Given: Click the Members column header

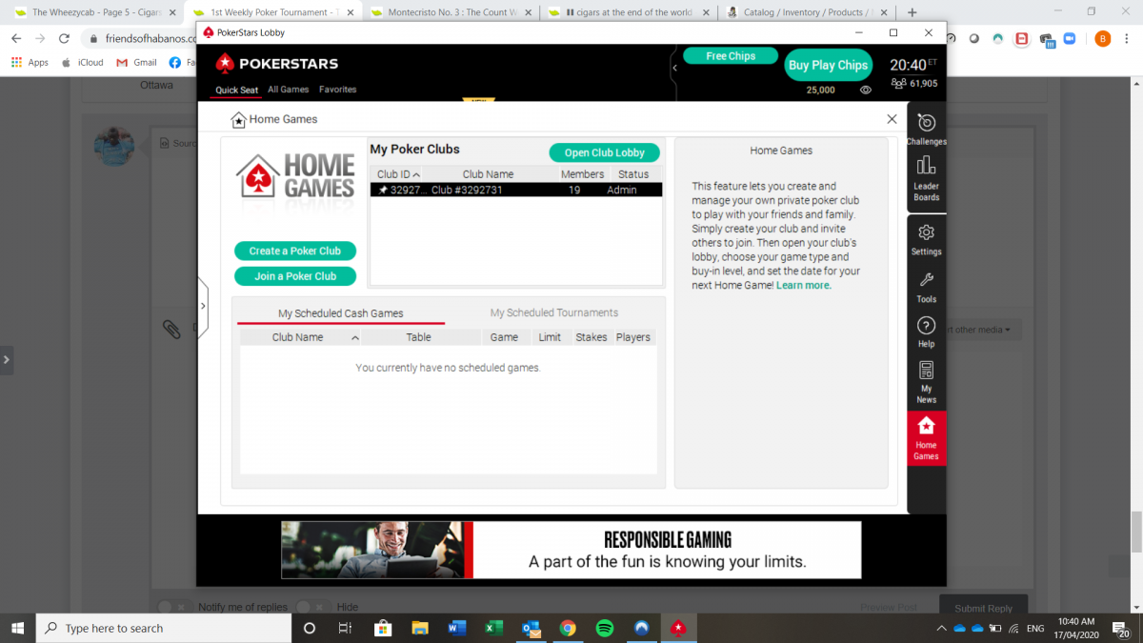Looking at the screenshot, I should (x=582, y=174).
